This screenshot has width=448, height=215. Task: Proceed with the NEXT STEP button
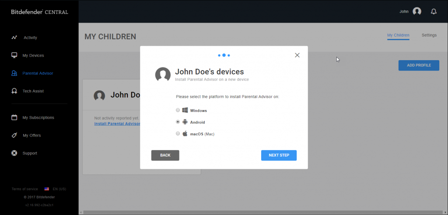point(279,155)
